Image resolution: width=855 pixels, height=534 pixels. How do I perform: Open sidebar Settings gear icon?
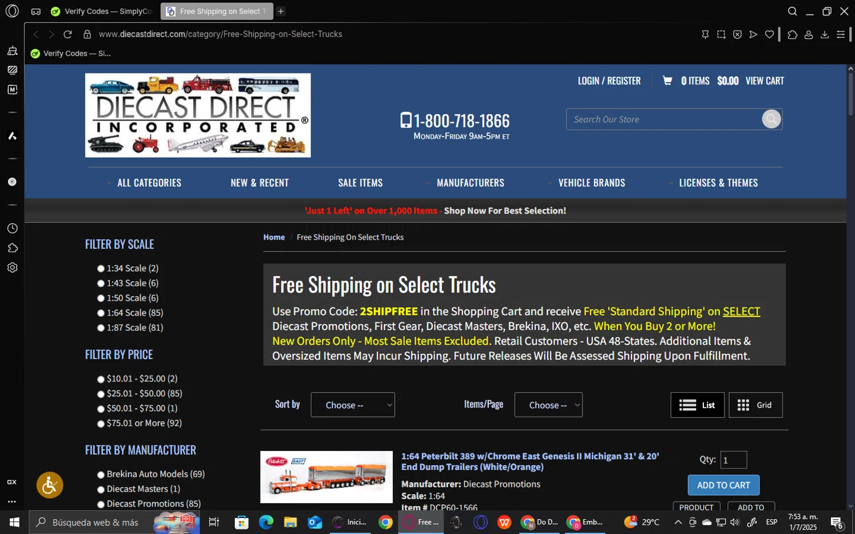(x=12, y=267)
